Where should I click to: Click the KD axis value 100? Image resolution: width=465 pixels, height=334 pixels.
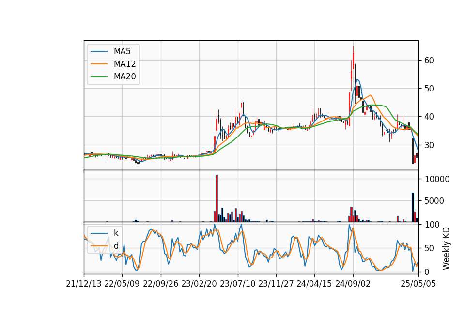432,225
